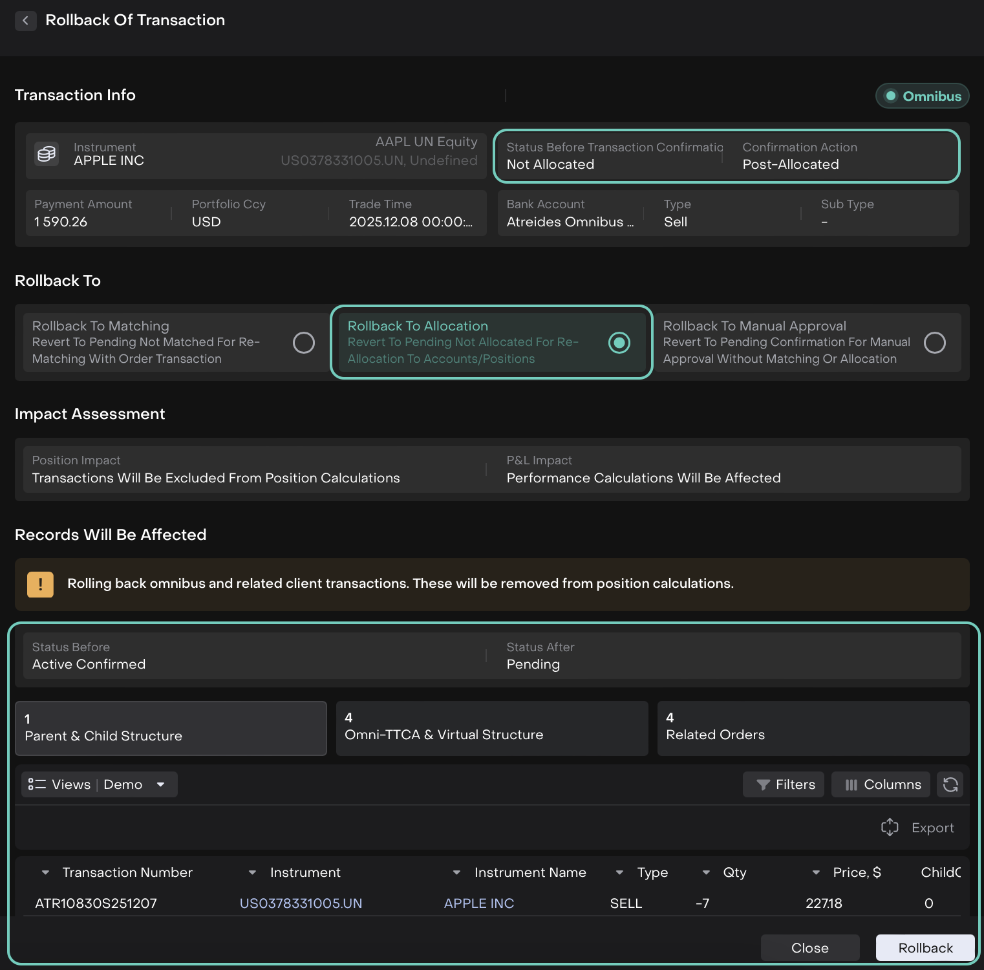This screenshot has width=984, height=970.
Task: Click the Views list icon
Action: [37, 784]
